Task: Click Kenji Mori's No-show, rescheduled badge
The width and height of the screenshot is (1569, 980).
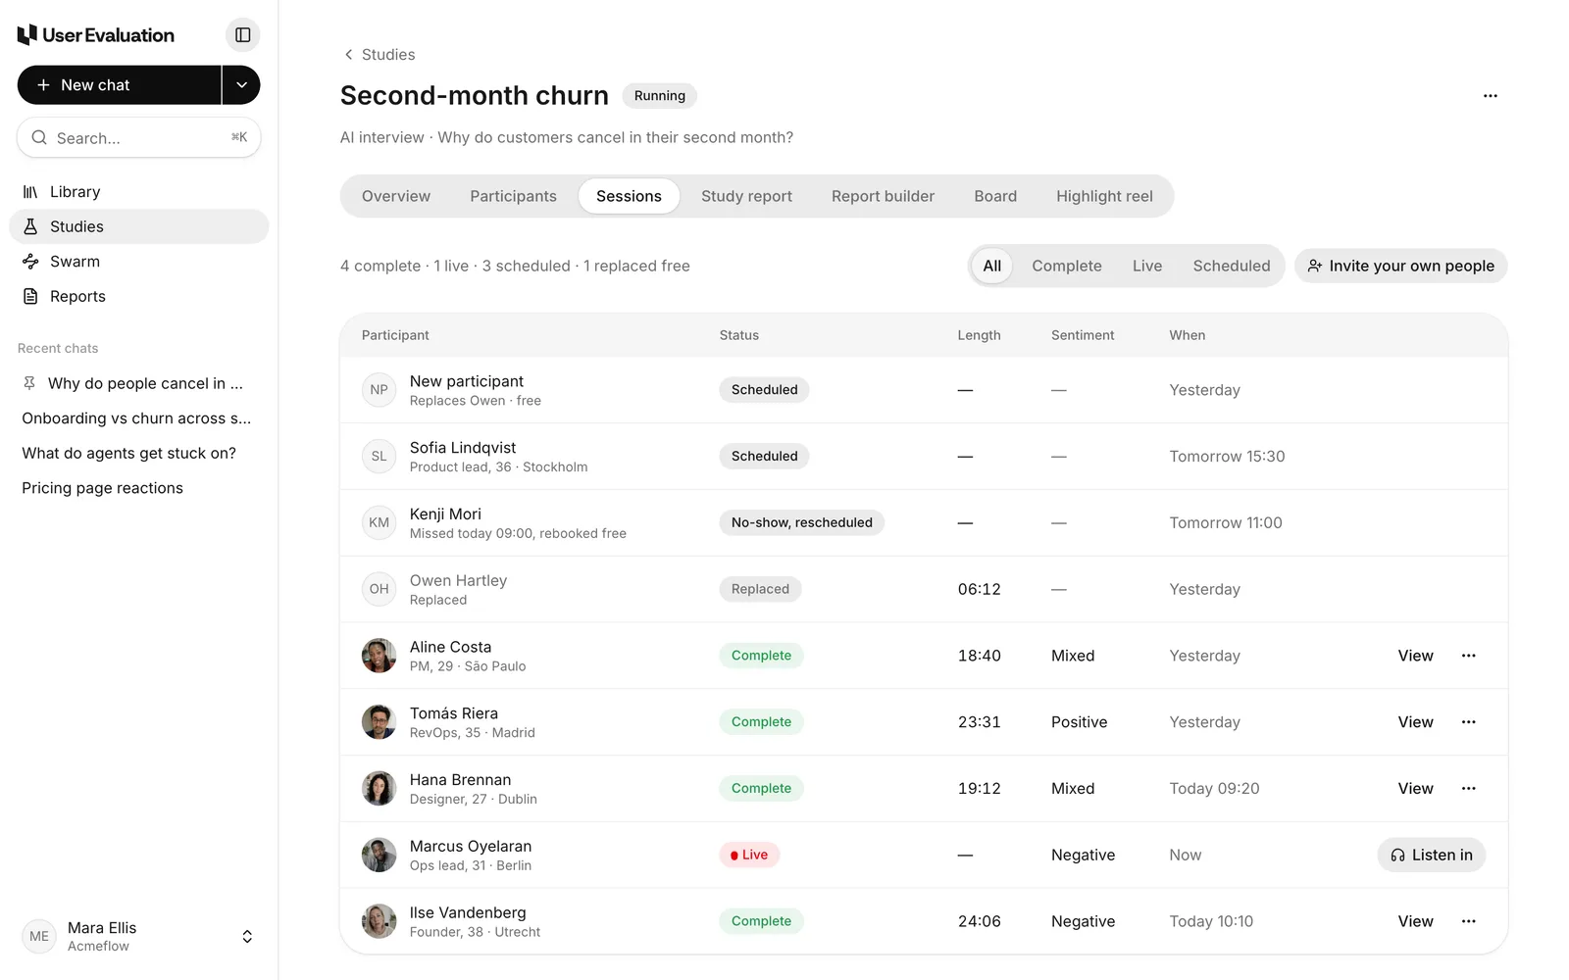Action: point(801,522)
